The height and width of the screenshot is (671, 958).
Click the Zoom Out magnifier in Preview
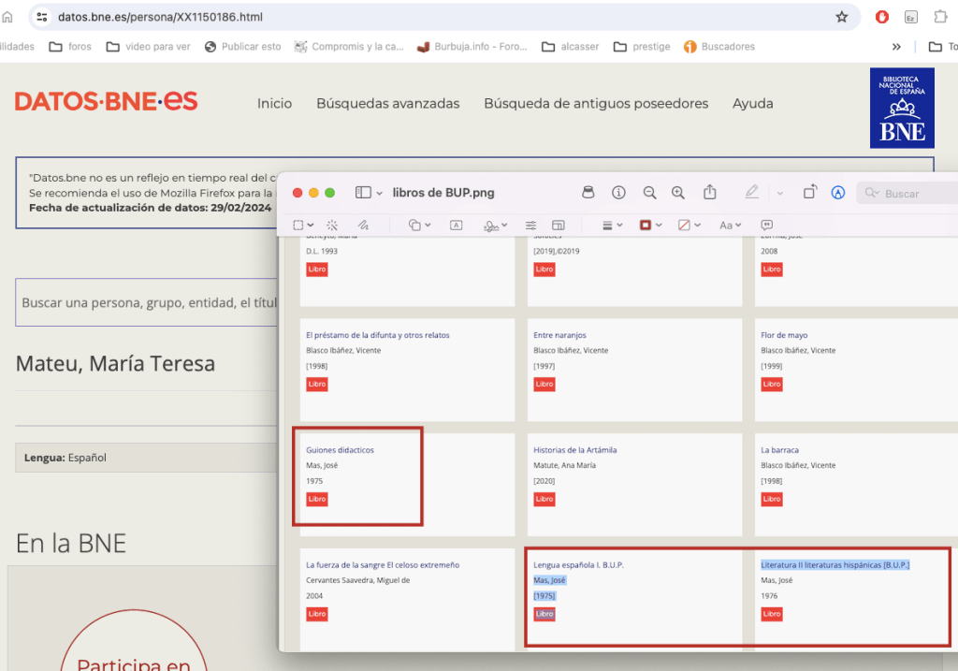click(649, 193)
